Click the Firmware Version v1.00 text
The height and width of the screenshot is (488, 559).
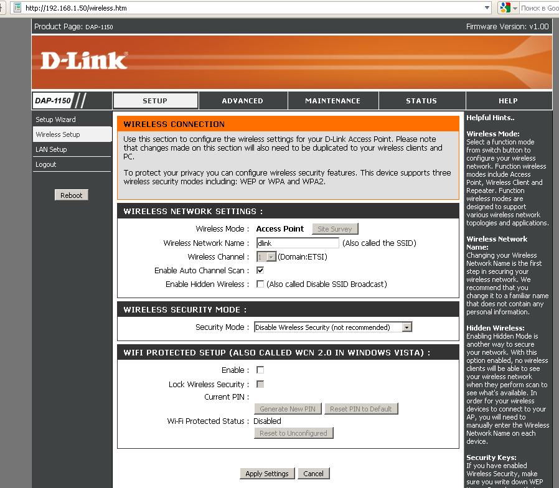(x=507, y=26)
